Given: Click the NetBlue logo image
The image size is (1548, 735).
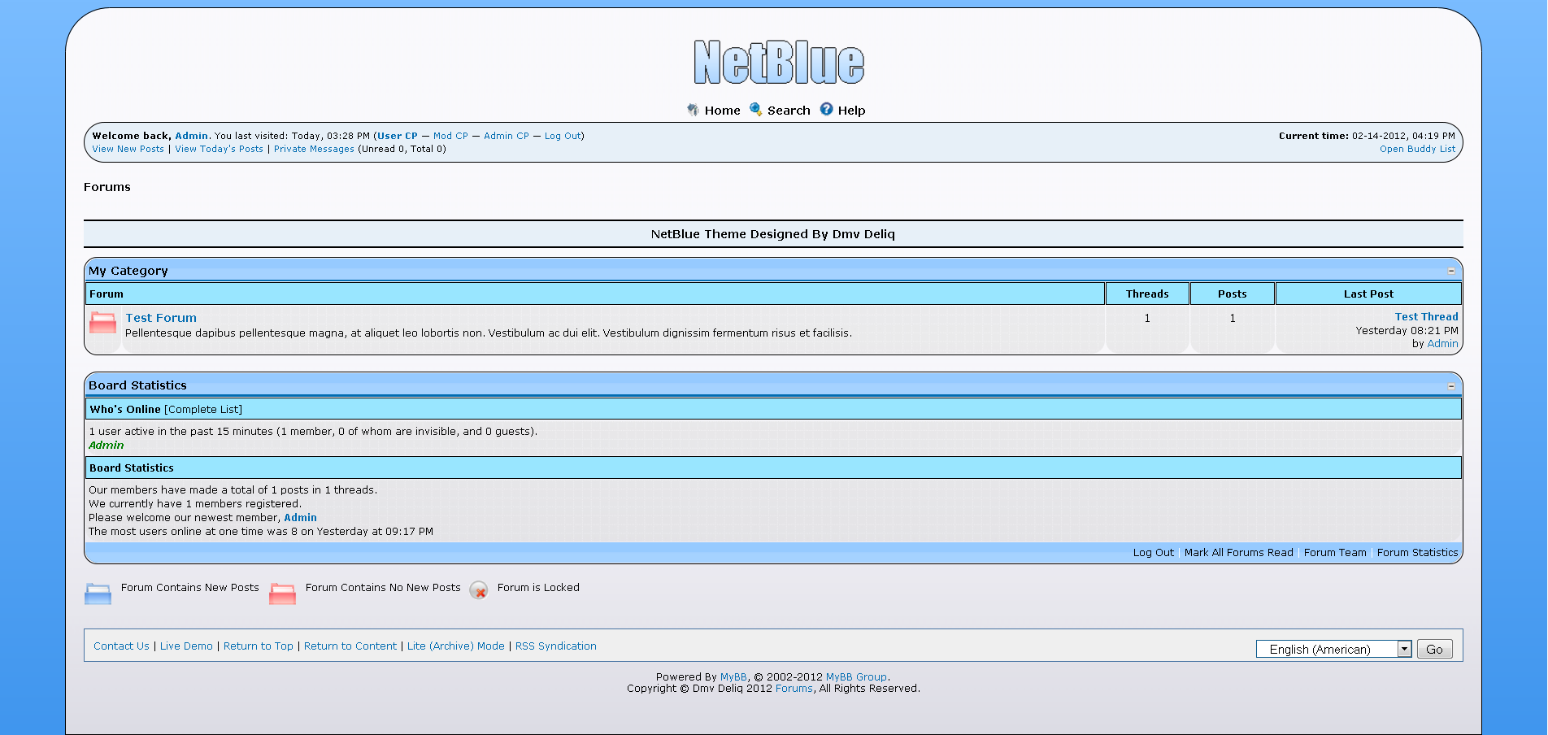Looking at the screenshot, I should pyautogui.click(x=778, y=63).
